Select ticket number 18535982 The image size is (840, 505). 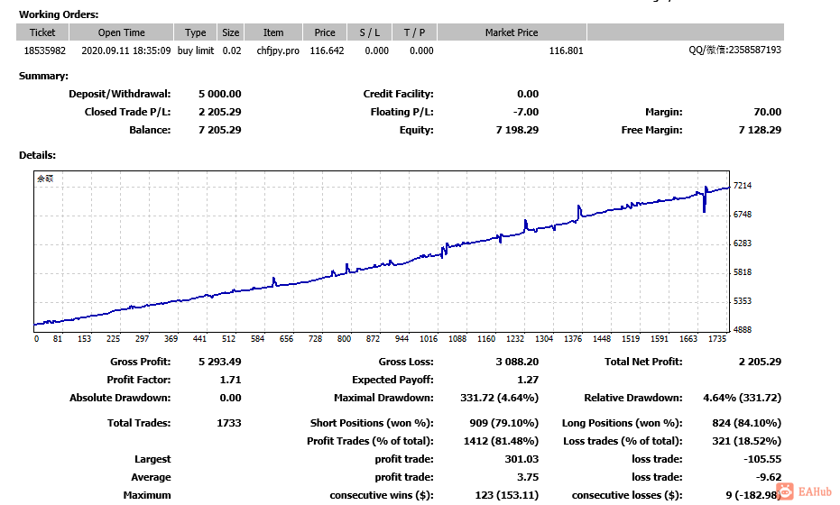[45, 50]
